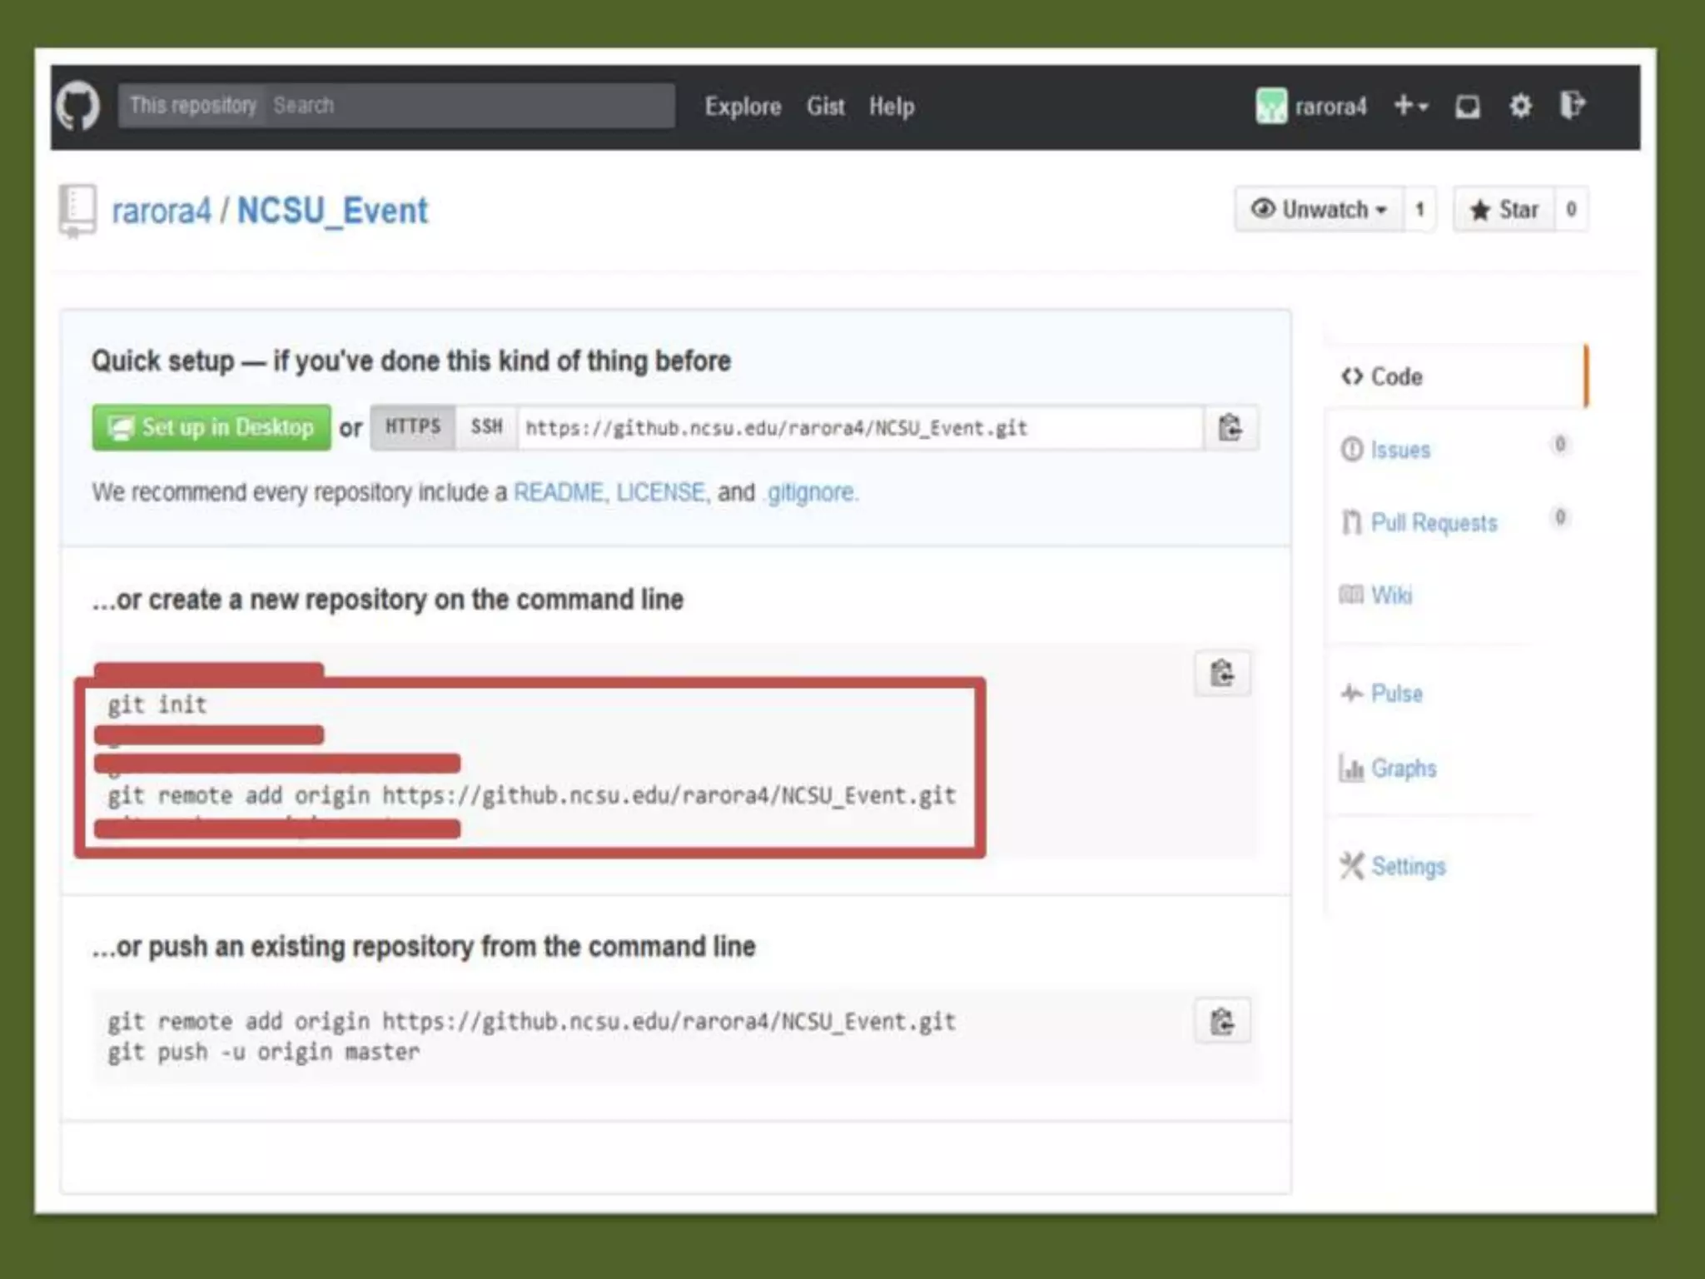Open the plus create-new dropdown
Viewport: 1705px width, 1279px height.
tap(1410, 107)
